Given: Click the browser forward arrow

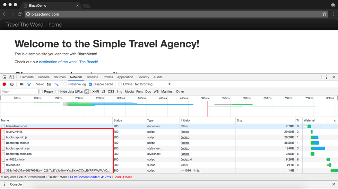Looking at the screenshot, I should click(12, 14).
